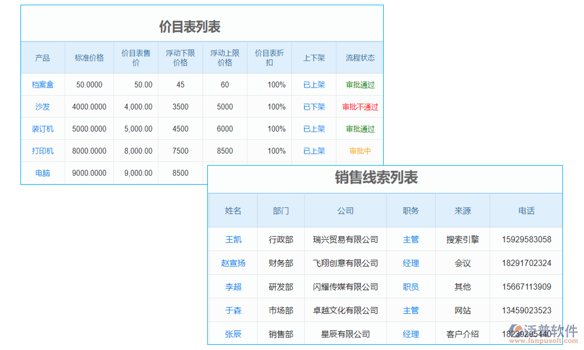View 审批通过 status for 档案盒
This screenshot has width=584, height=350.
[x=359, y=84]
